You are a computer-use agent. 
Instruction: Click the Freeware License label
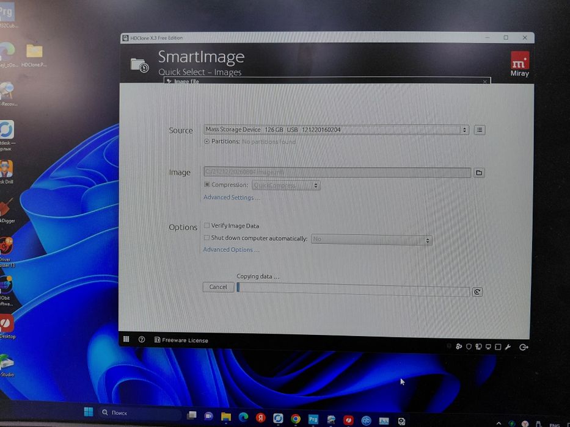click(x=181, y=340)
